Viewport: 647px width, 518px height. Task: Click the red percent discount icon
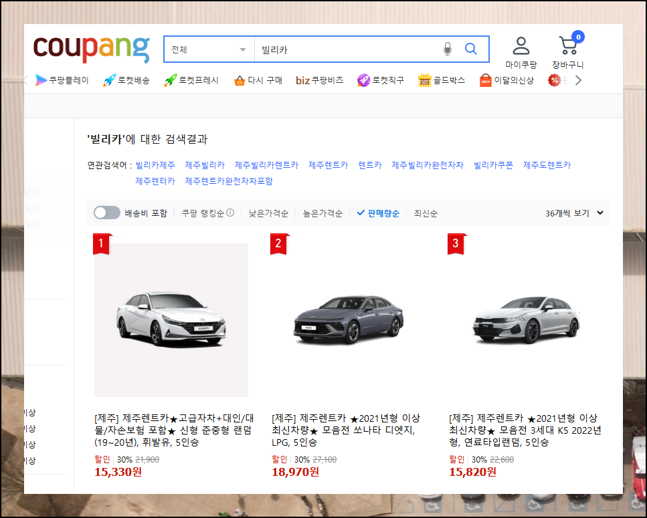(x=554, y=80)
